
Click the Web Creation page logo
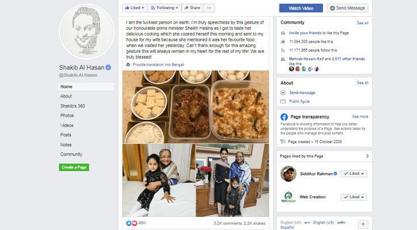(x=288, y=197)
